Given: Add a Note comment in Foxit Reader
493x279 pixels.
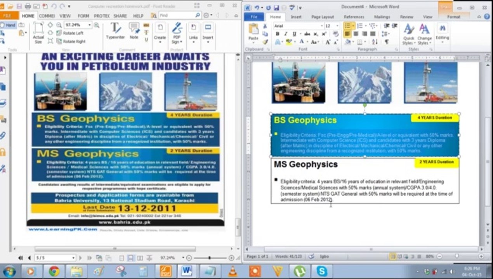Looking at the screenshot, I should click(x=134, y=32).
